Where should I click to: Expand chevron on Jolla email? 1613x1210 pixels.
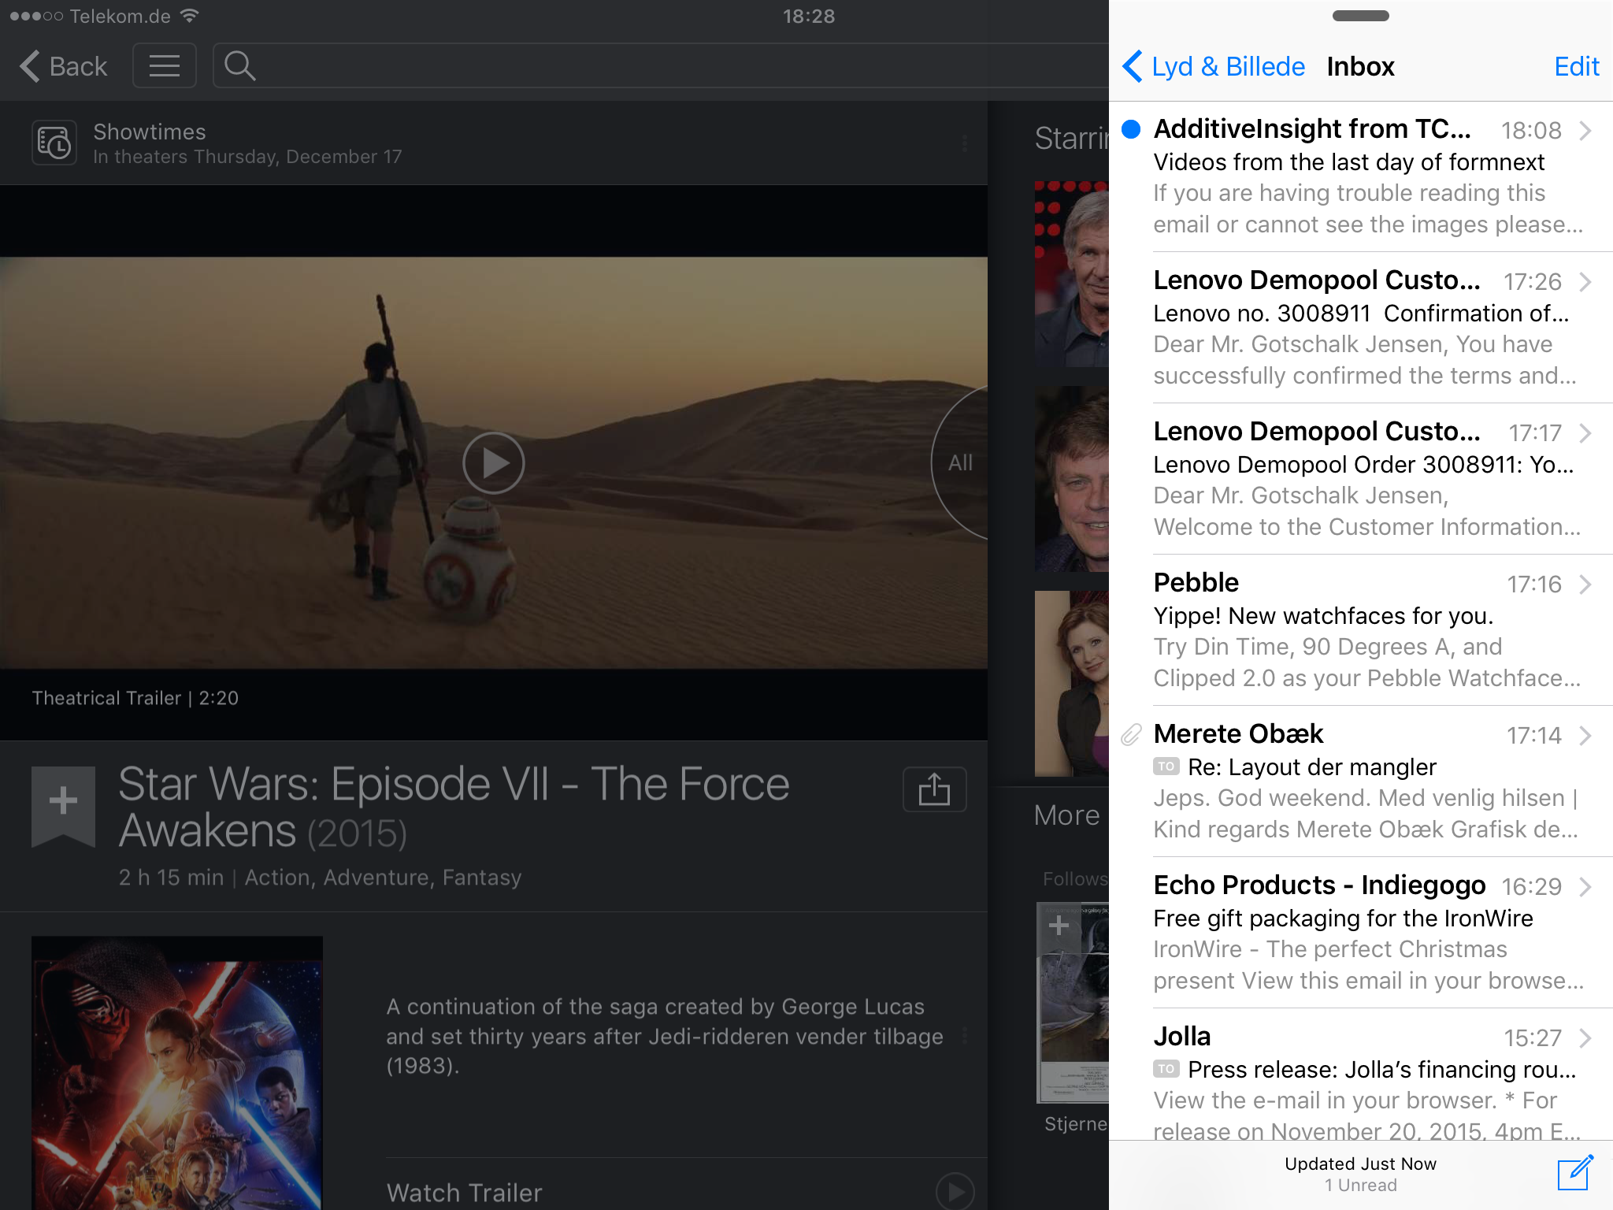coord(1585,1038)
